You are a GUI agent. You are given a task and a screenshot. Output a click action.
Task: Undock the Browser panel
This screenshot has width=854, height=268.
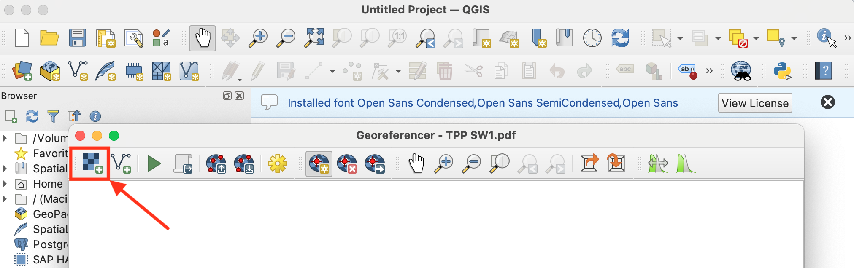click(x=227, y=96)
